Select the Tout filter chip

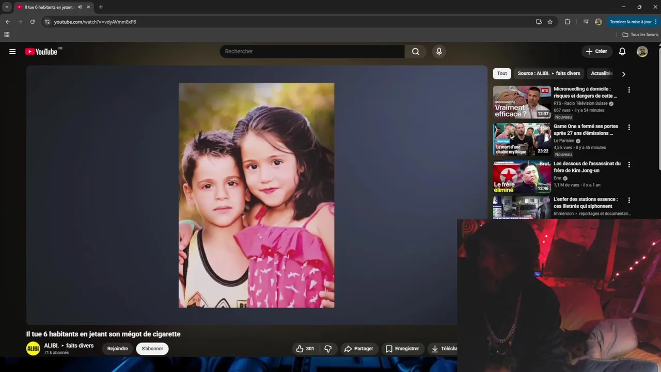502,73
